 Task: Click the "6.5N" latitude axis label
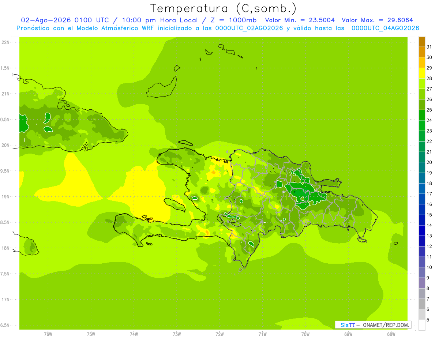5,325
